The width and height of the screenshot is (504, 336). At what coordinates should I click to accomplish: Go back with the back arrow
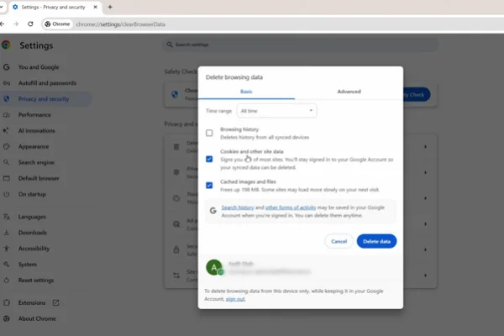pos(2,24)
